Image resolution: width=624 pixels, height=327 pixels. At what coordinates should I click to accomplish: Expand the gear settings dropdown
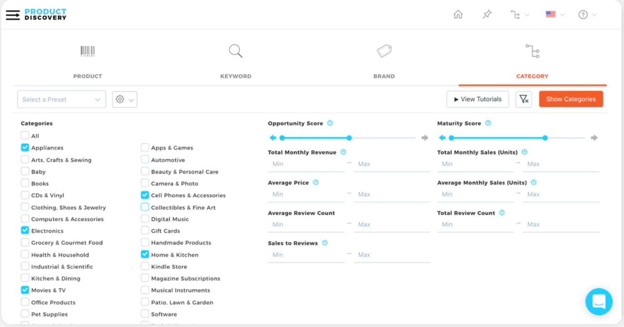(x=125, y=99)
